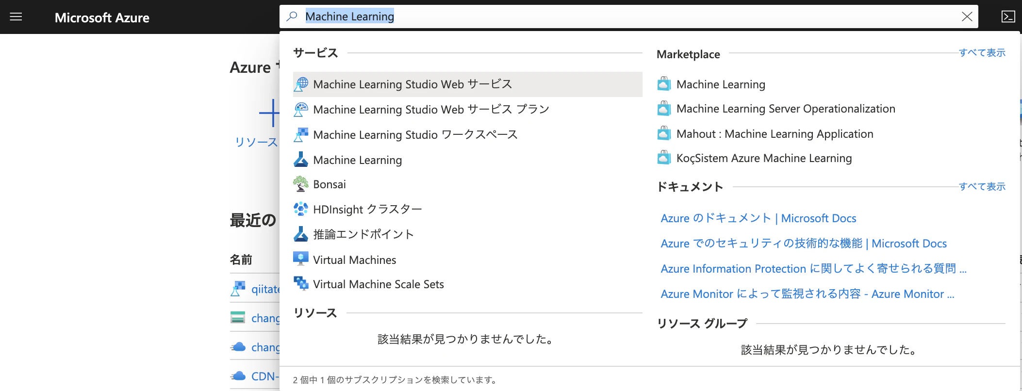This screenshot has width=1022, height=391.
Task: Click the Machine Learning search field
Action: coord(628,16)
